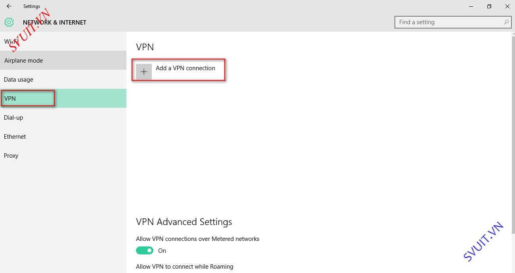This screenshot has width=515, height=273.
Task: Click the Network & Internet gear icon
Action: coord(9,22)
